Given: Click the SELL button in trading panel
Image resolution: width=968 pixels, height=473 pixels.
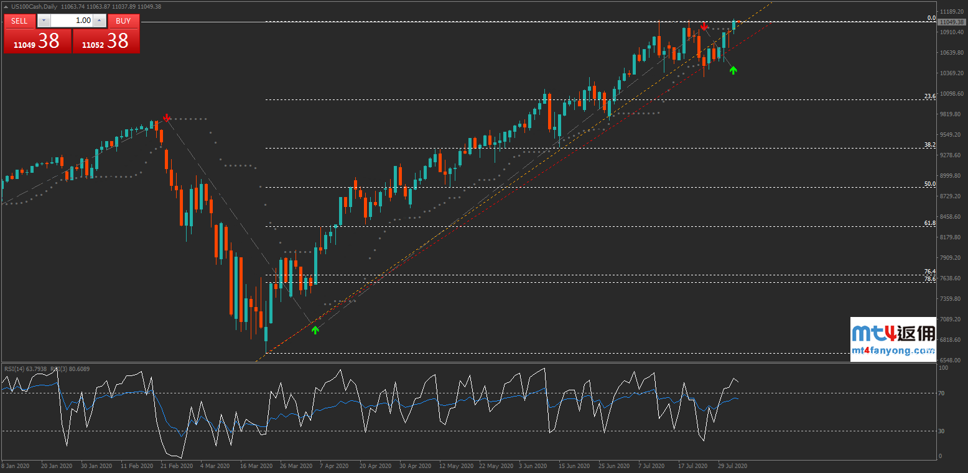Looking at the screenshot, I should [20, 21].
